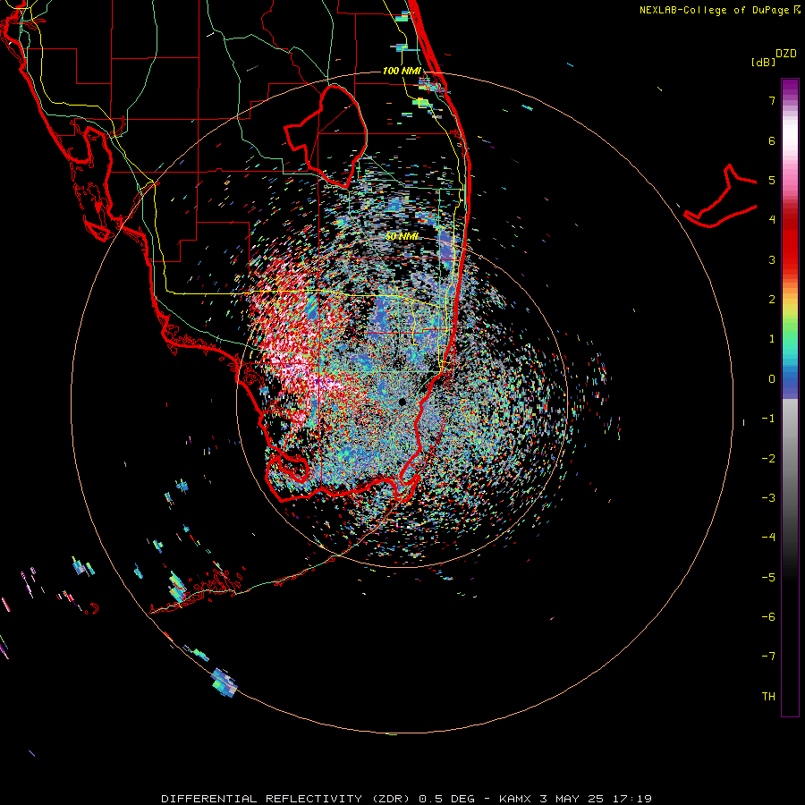Click the 2 value on color scale
The image size is (805, 805).
(x=772, y=300)
